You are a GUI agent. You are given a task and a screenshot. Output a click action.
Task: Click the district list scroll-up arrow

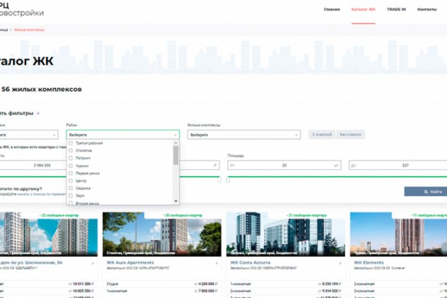pyautogui.click(x=176, y=143)
